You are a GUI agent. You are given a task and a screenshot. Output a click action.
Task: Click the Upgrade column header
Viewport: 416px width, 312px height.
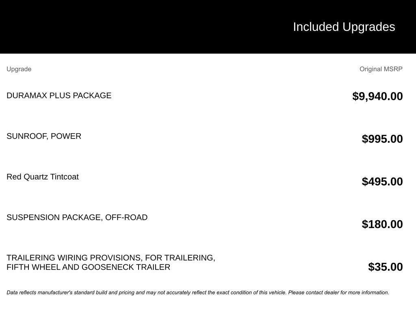(x=19, y=69)
